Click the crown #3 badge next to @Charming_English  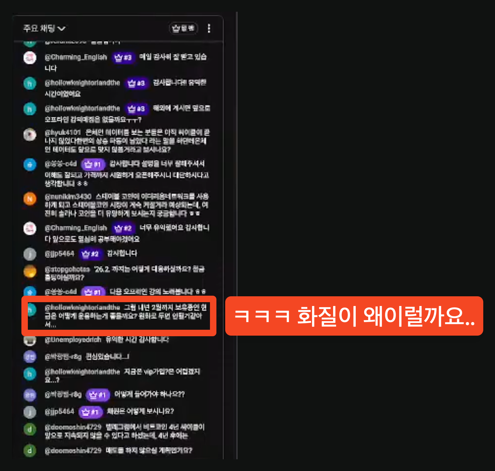pos(123,57)
